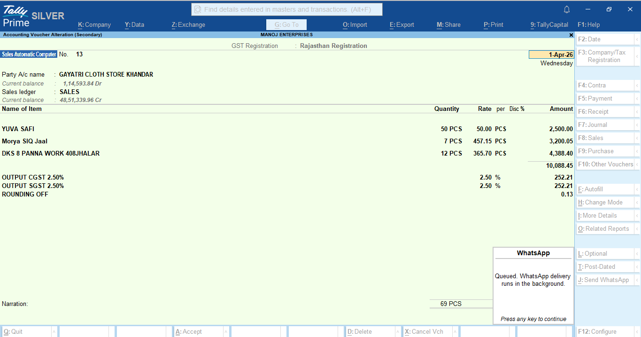Mark voucher as L: Optional
Image resolution: width=641 pixels, height=337 pixels.
click(605, 254)
